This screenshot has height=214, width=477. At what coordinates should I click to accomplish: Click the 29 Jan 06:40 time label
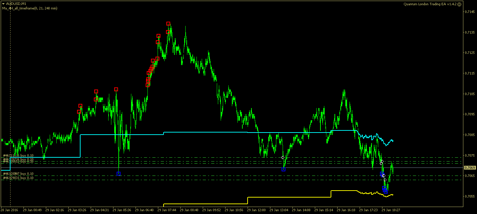144,210
